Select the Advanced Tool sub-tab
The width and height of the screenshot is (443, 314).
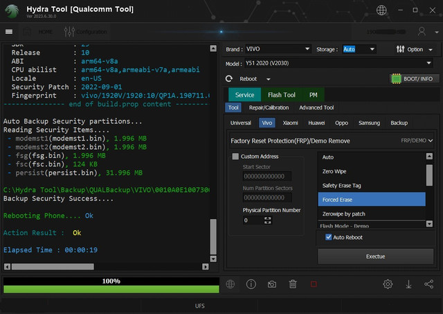(x=316, y=107)
